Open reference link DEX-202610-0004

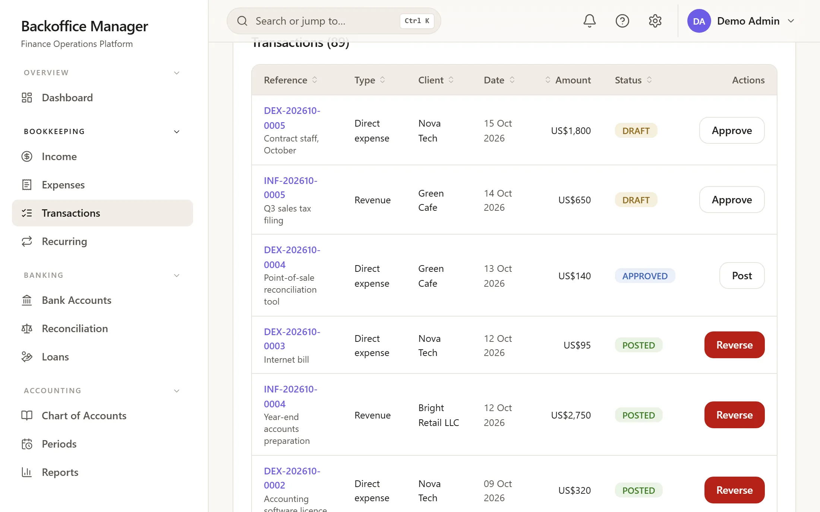292,257
